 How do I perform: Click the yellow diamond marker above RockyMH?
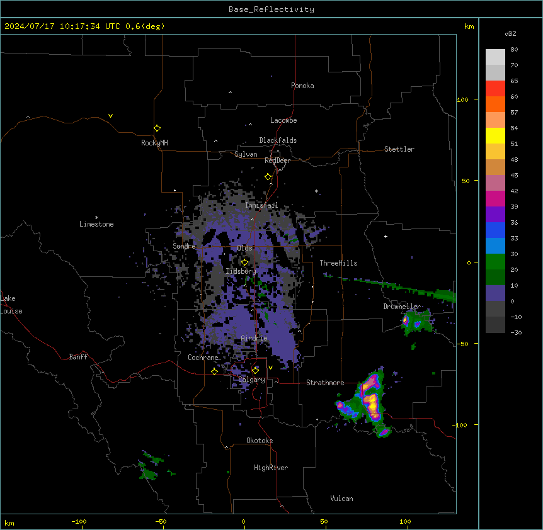click(157, 128)
